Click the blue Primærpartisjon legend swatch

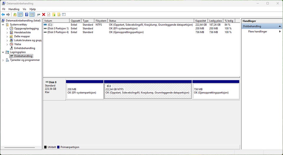(x=58, y=147)
